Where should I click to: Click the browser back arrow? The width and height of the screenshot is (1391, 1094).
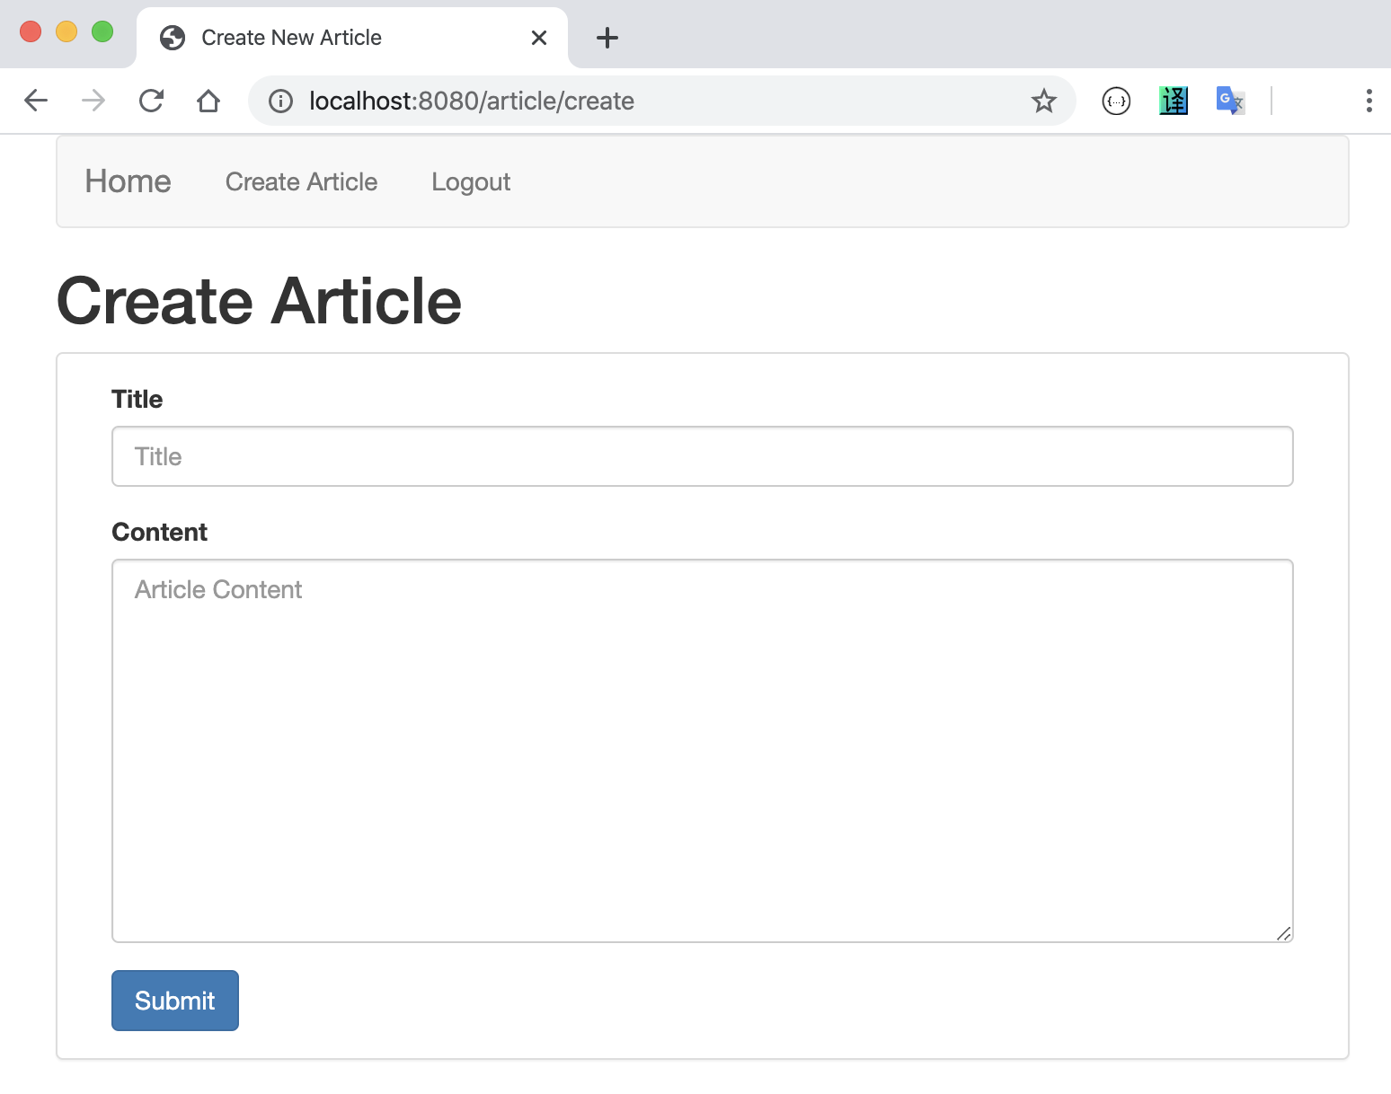point(36,101)
